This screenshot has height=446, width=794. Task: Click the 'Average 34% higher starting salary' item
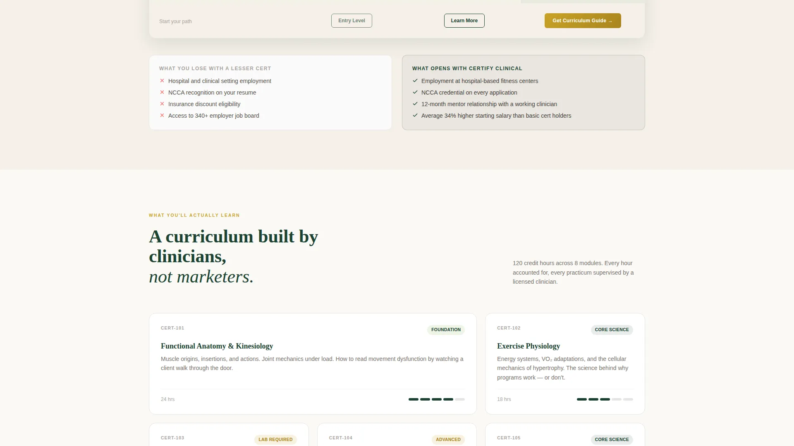496,116
